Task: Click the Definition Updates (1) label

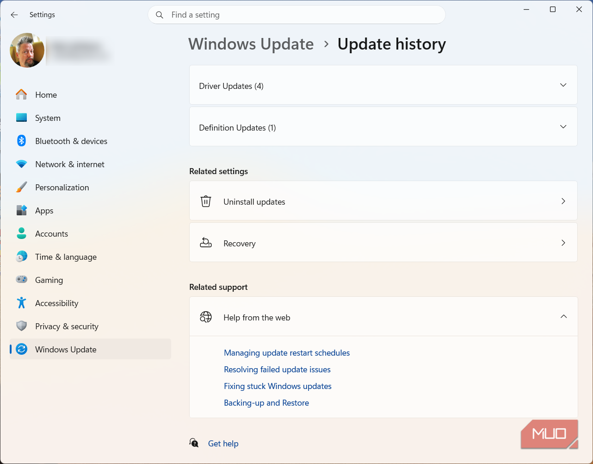Action: [237, 128]
